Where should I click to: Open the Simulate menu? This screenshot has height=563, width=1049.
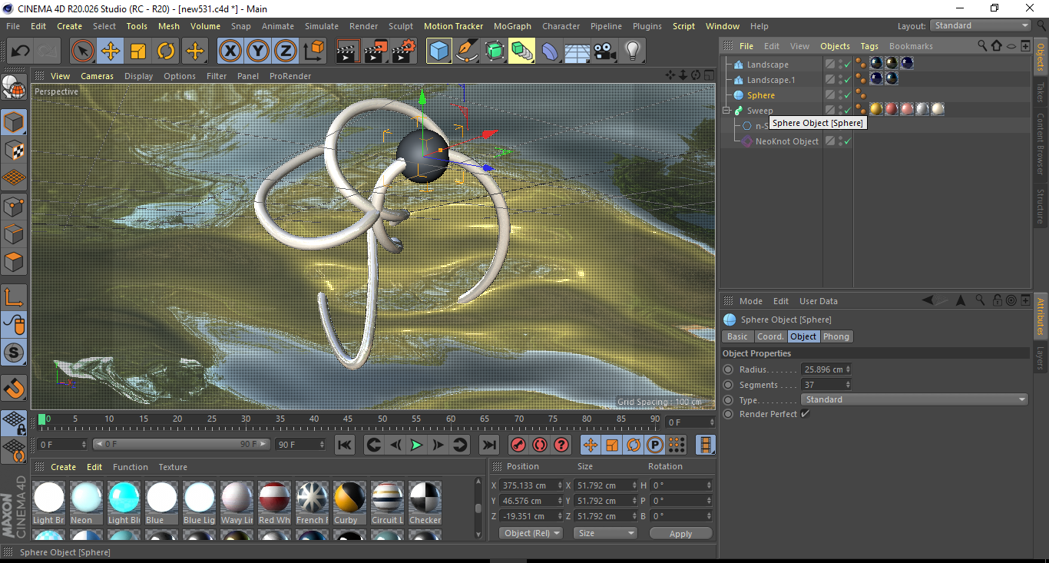tap(321, 26)
